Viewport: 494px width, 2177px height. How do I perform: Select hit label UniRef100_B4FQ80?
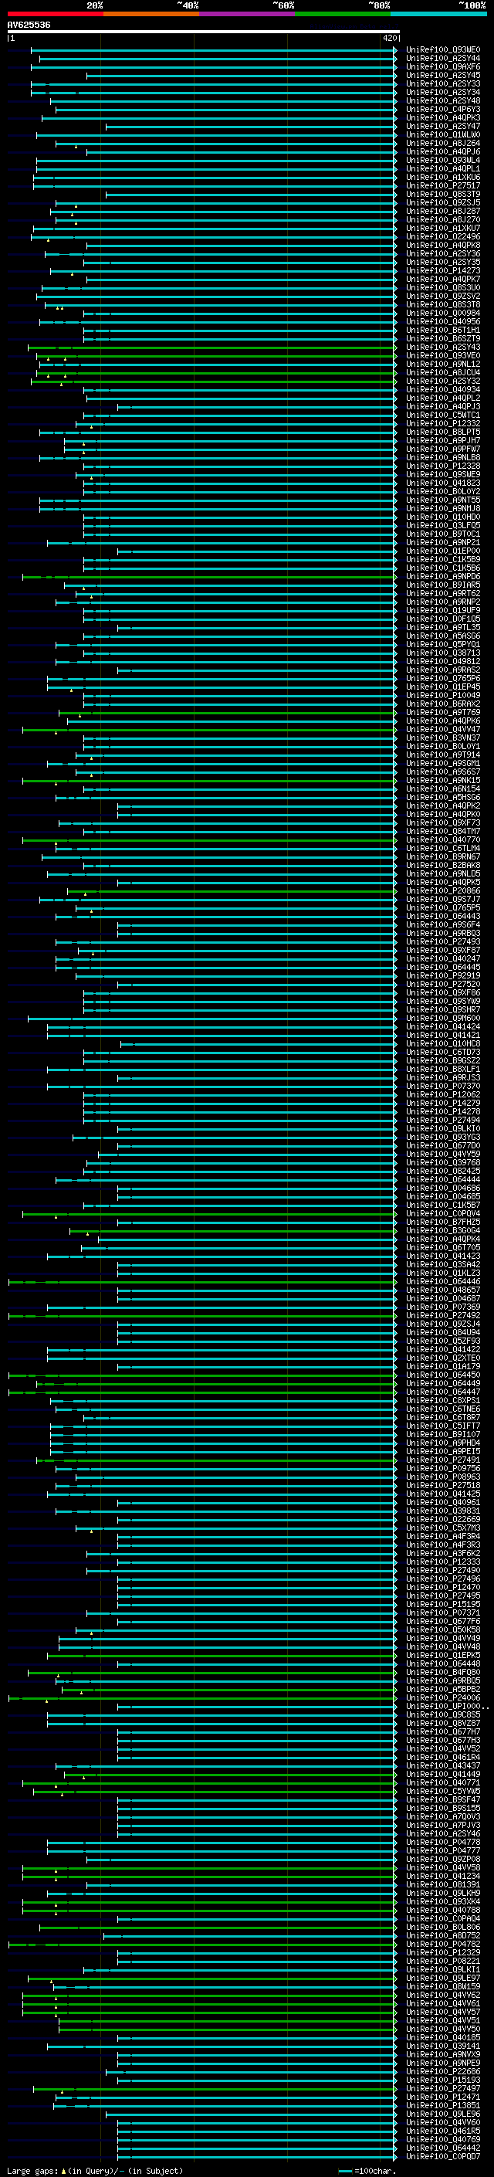point(443,1672)
